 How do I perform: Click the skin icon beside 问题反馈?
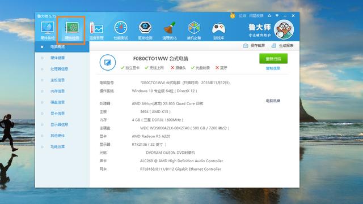pyautogui.click(x=269, y=16)
